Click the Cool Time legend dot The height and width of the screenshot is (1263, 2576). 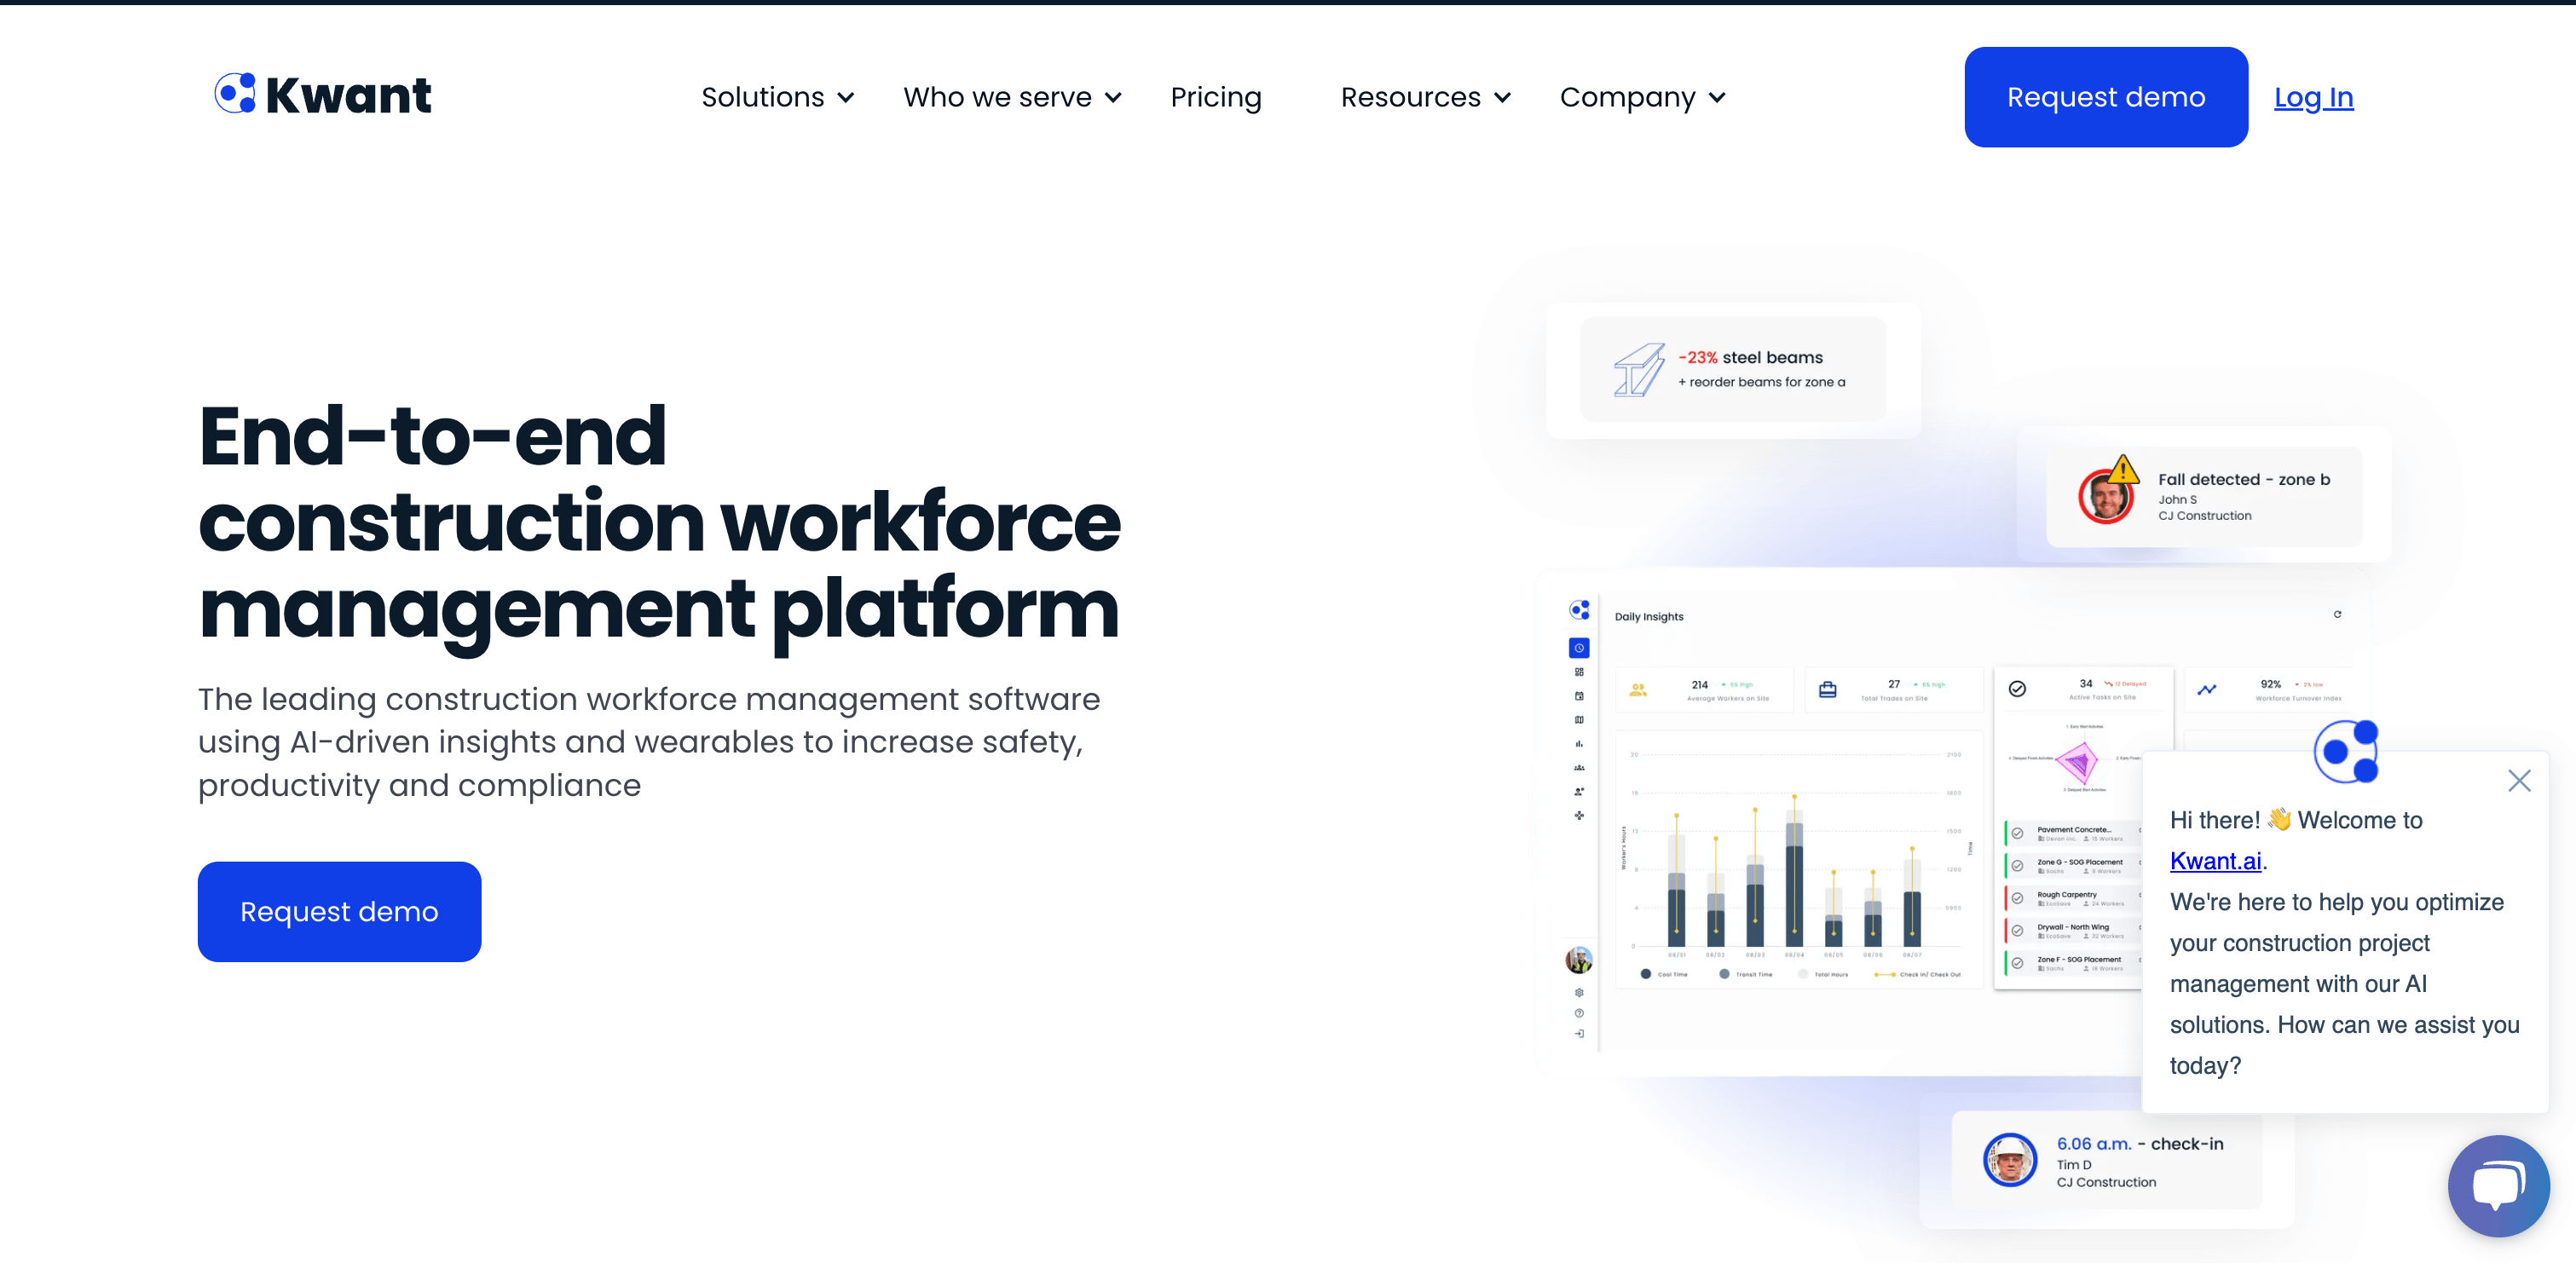tap(1645, 974)
